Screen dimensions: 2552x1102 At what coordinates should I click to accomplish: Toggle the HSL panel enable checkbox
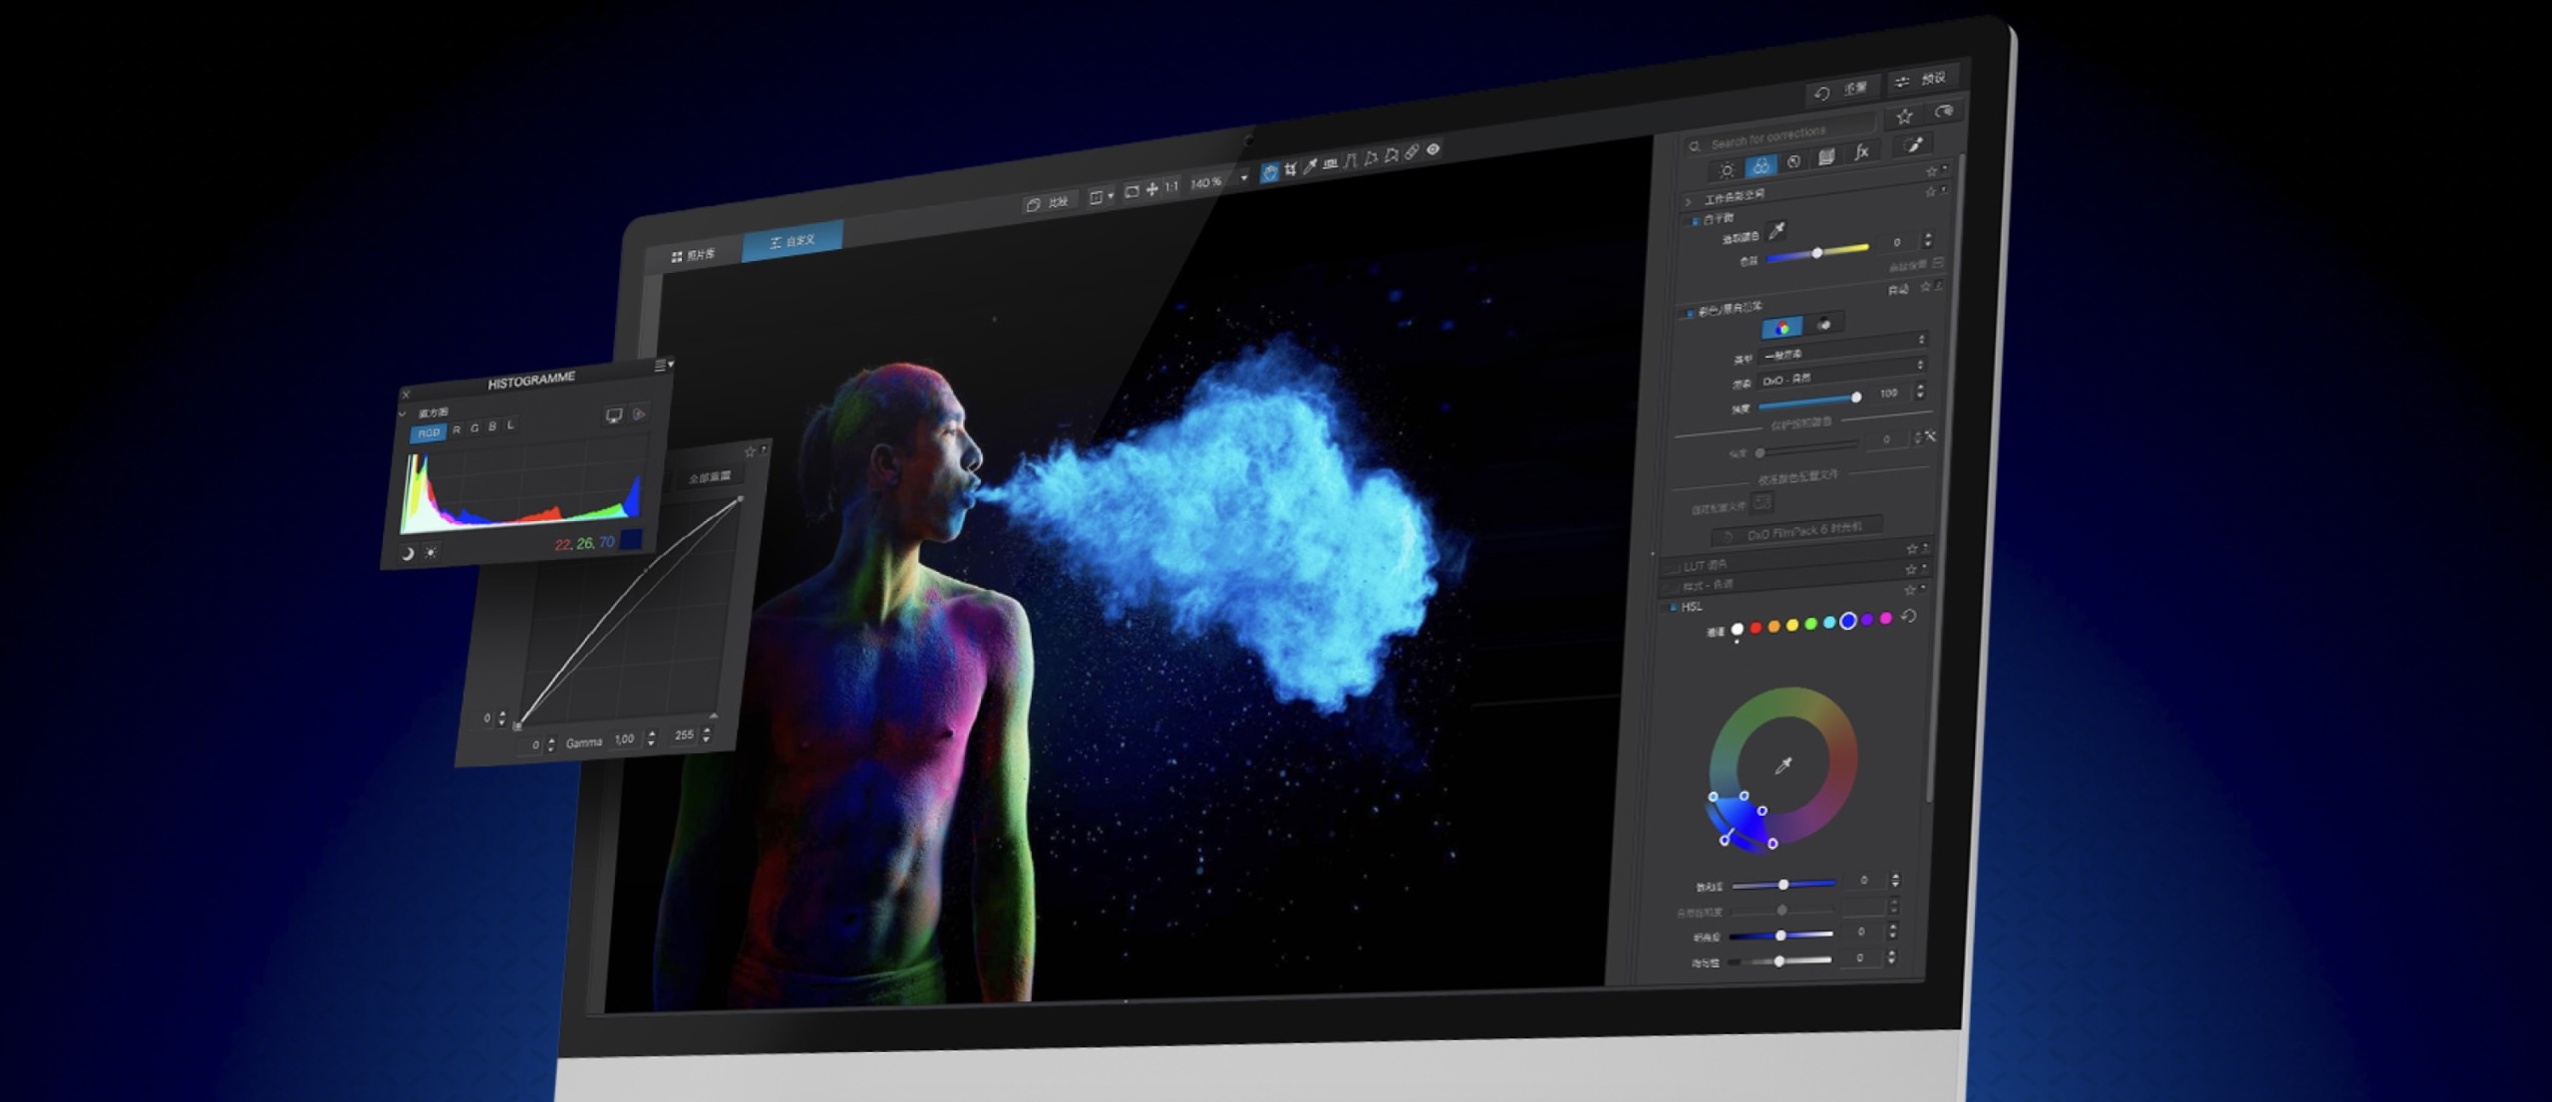pos(1673,607)
